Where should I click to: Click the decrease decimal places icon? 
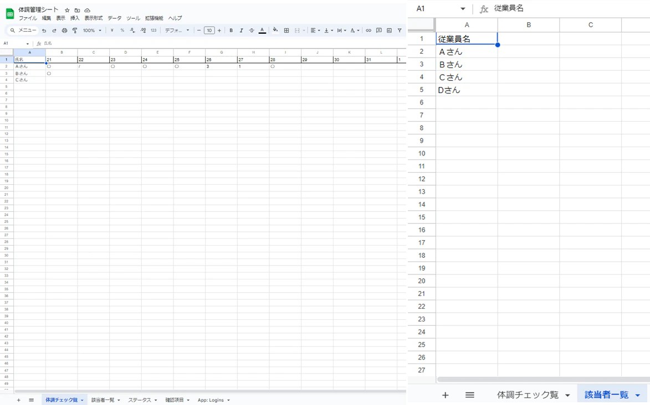132,30
